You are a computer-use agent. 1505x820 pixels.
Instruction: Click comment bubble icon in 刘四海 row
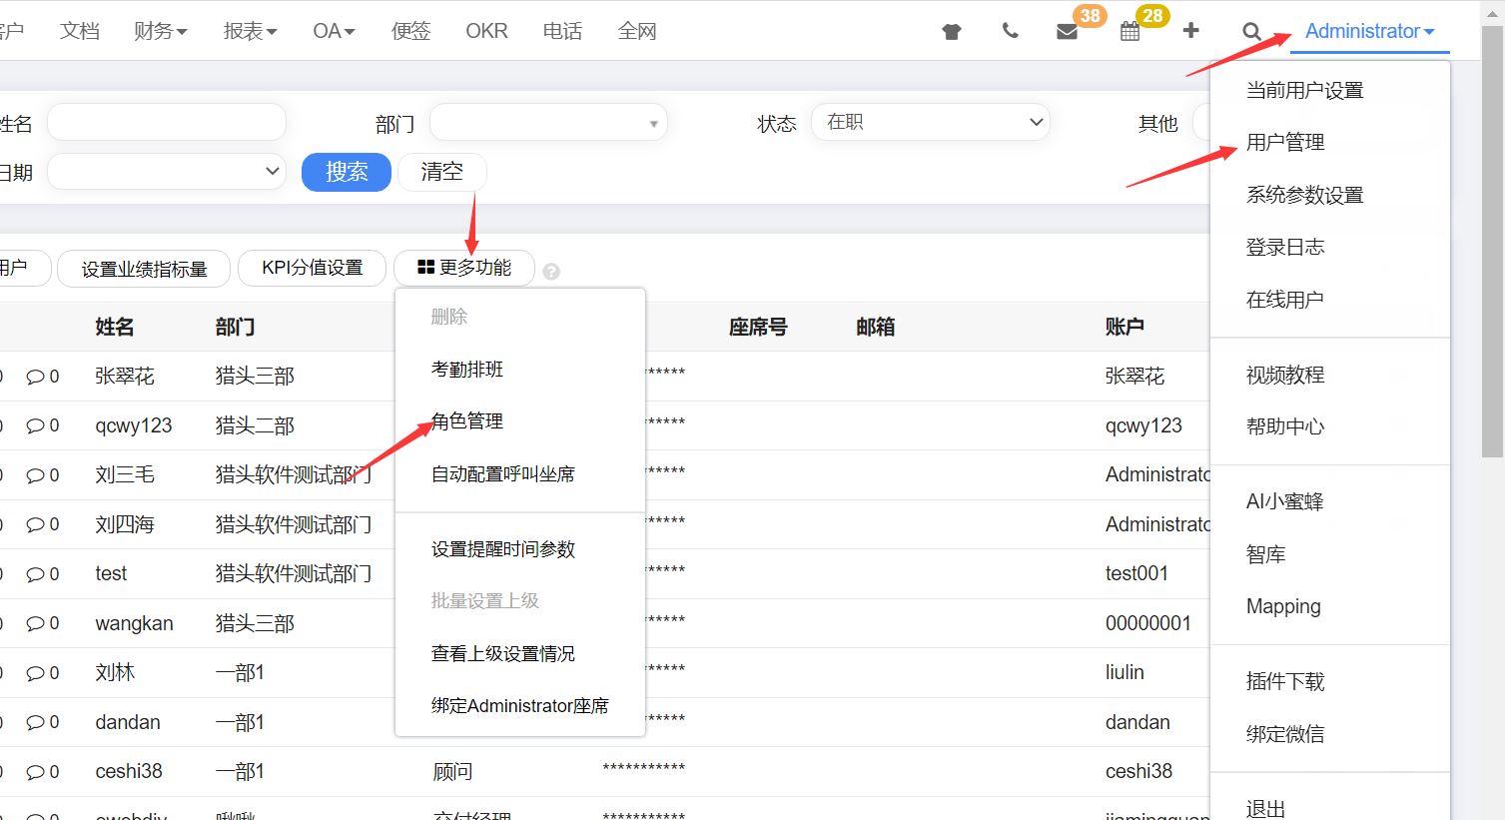pyautogui.click(x=36, y=524)
